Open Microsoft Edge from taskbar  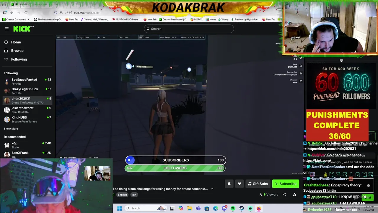pos(215,208)
